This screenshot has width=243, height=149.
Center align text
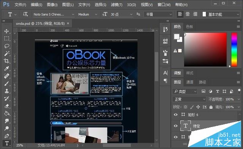[x=188, y=14]
